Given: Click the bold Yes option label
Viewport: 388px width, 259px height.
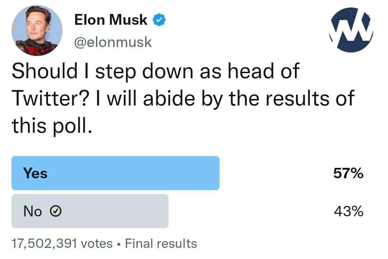Looking at the screenshot, I should coord(35,173).
